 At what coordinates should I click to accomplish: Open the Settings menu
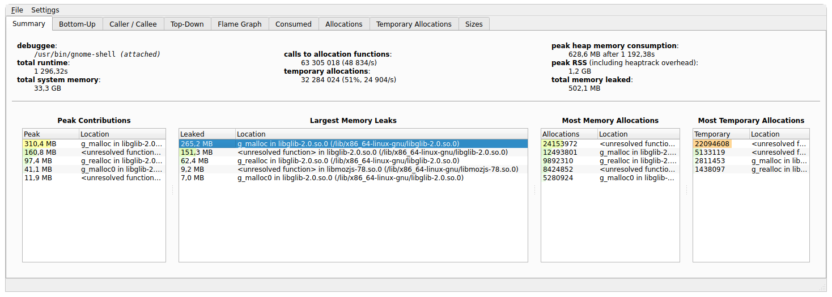tap(45, 10)
